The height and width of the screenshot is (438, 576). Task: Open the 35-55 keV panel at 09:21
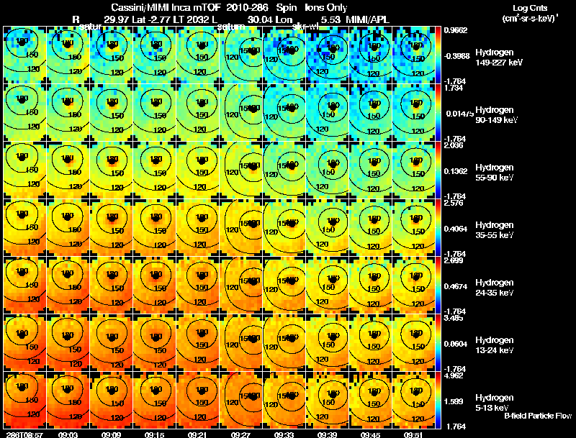tap(197, 228)
